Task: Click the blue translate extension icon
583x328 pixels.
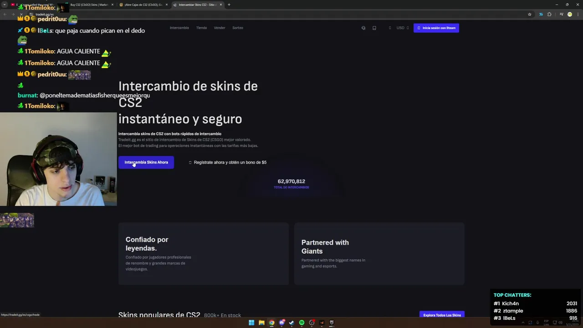Action: [x=541, y=14]
